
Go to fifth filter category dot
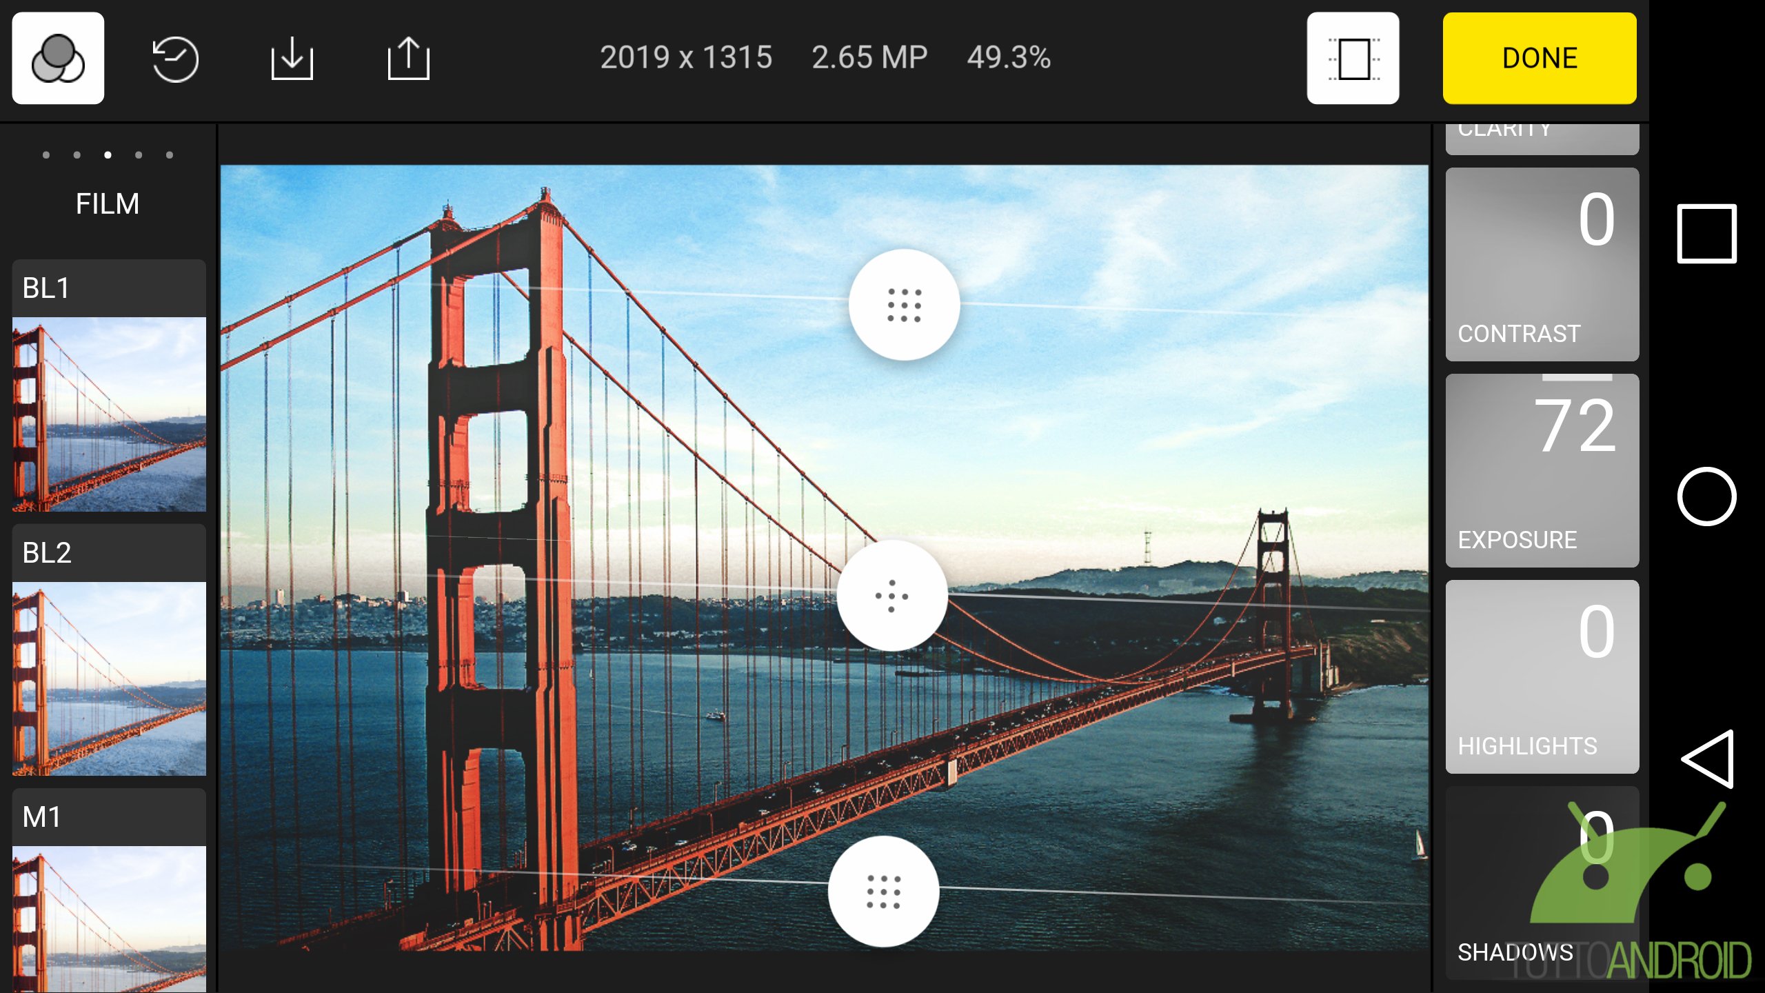170,154
